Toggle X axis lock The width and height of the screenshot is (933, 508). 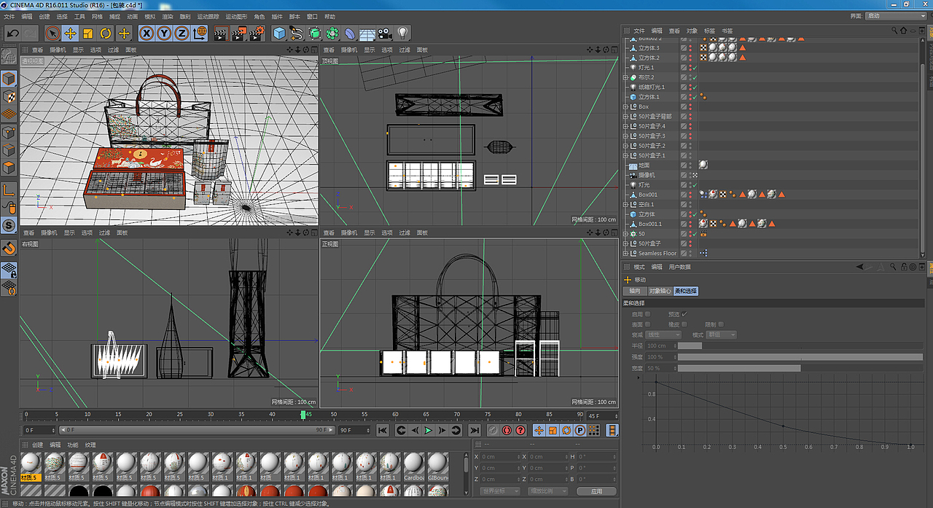point(147,33)
